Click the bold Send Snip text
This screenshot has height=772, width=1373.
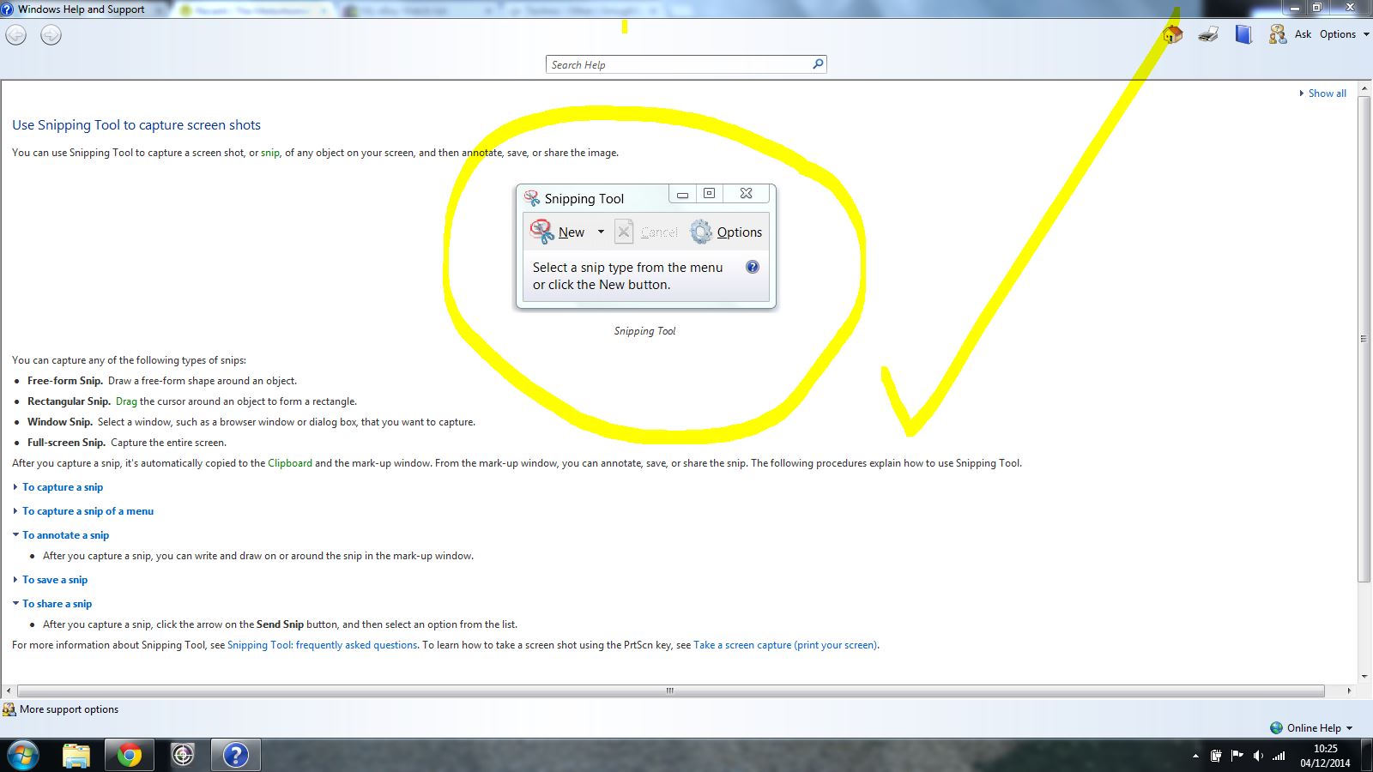tap(280, 624)
